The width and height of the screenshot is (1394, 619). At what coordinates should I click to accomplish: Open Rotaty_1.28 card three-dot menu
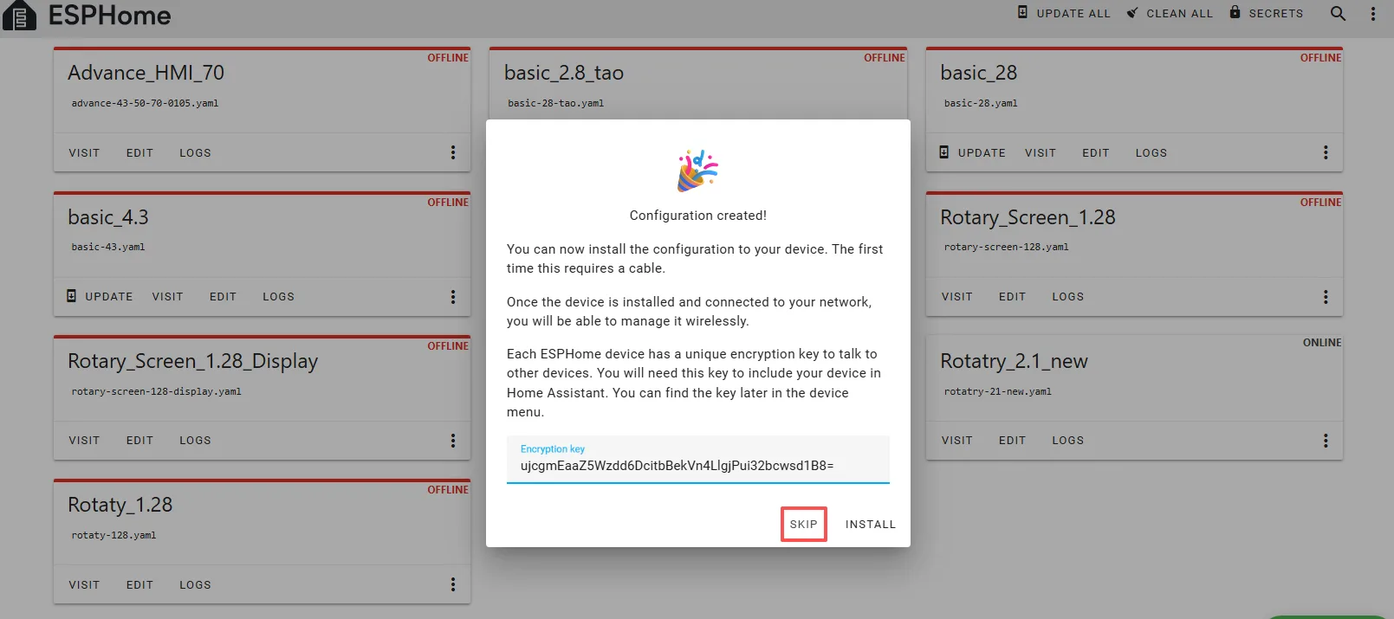coord(452,584)
